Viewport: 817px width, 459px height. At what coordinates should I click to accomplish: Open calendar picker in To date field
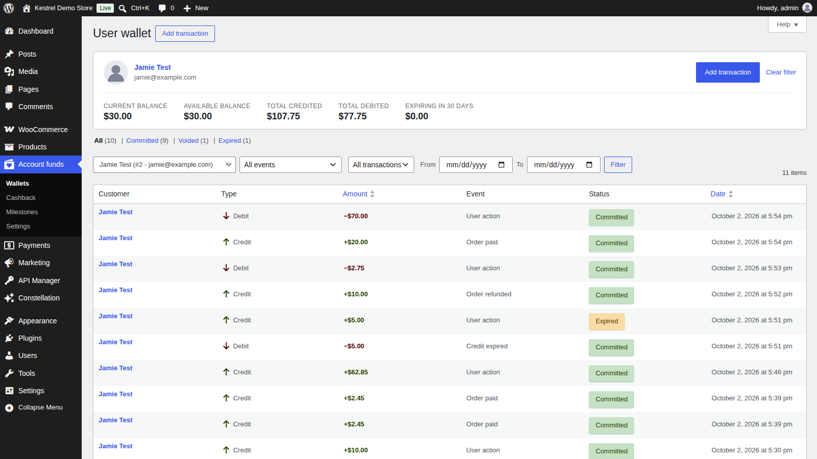[589, 165]
